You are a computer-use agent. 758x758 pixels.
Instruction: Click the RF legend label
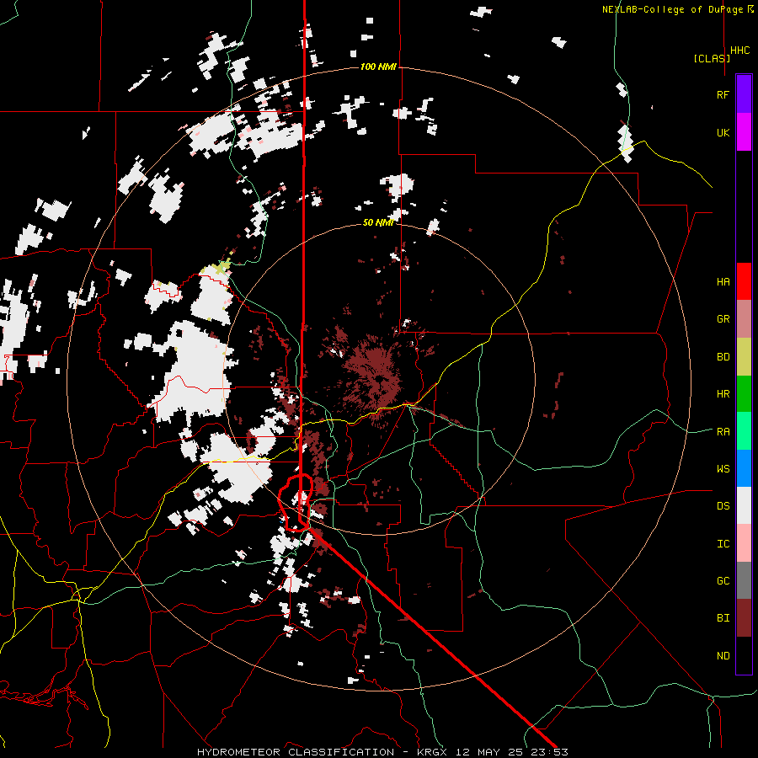723,94
